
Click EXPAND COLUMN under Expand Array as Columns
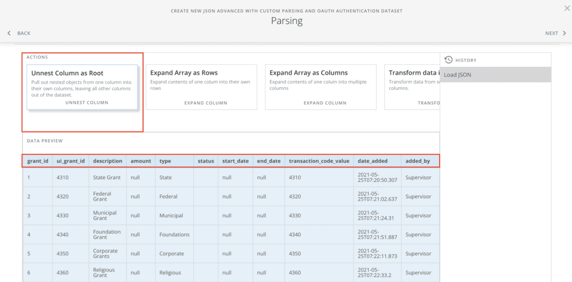coord(325,103)
